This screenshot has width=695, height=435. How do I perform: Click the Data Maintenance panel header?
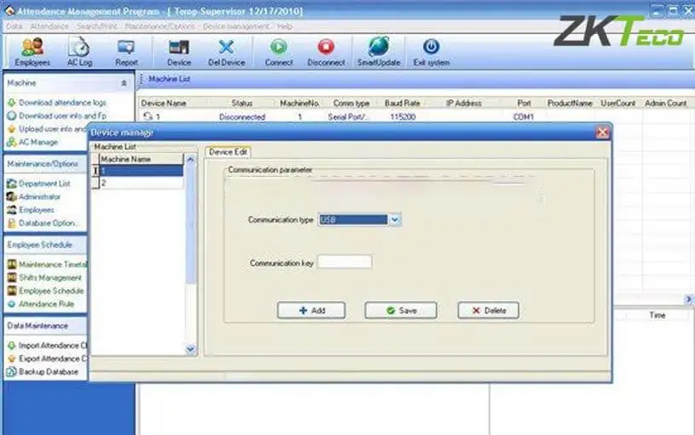pyautogui.click(x=46, y=326)
